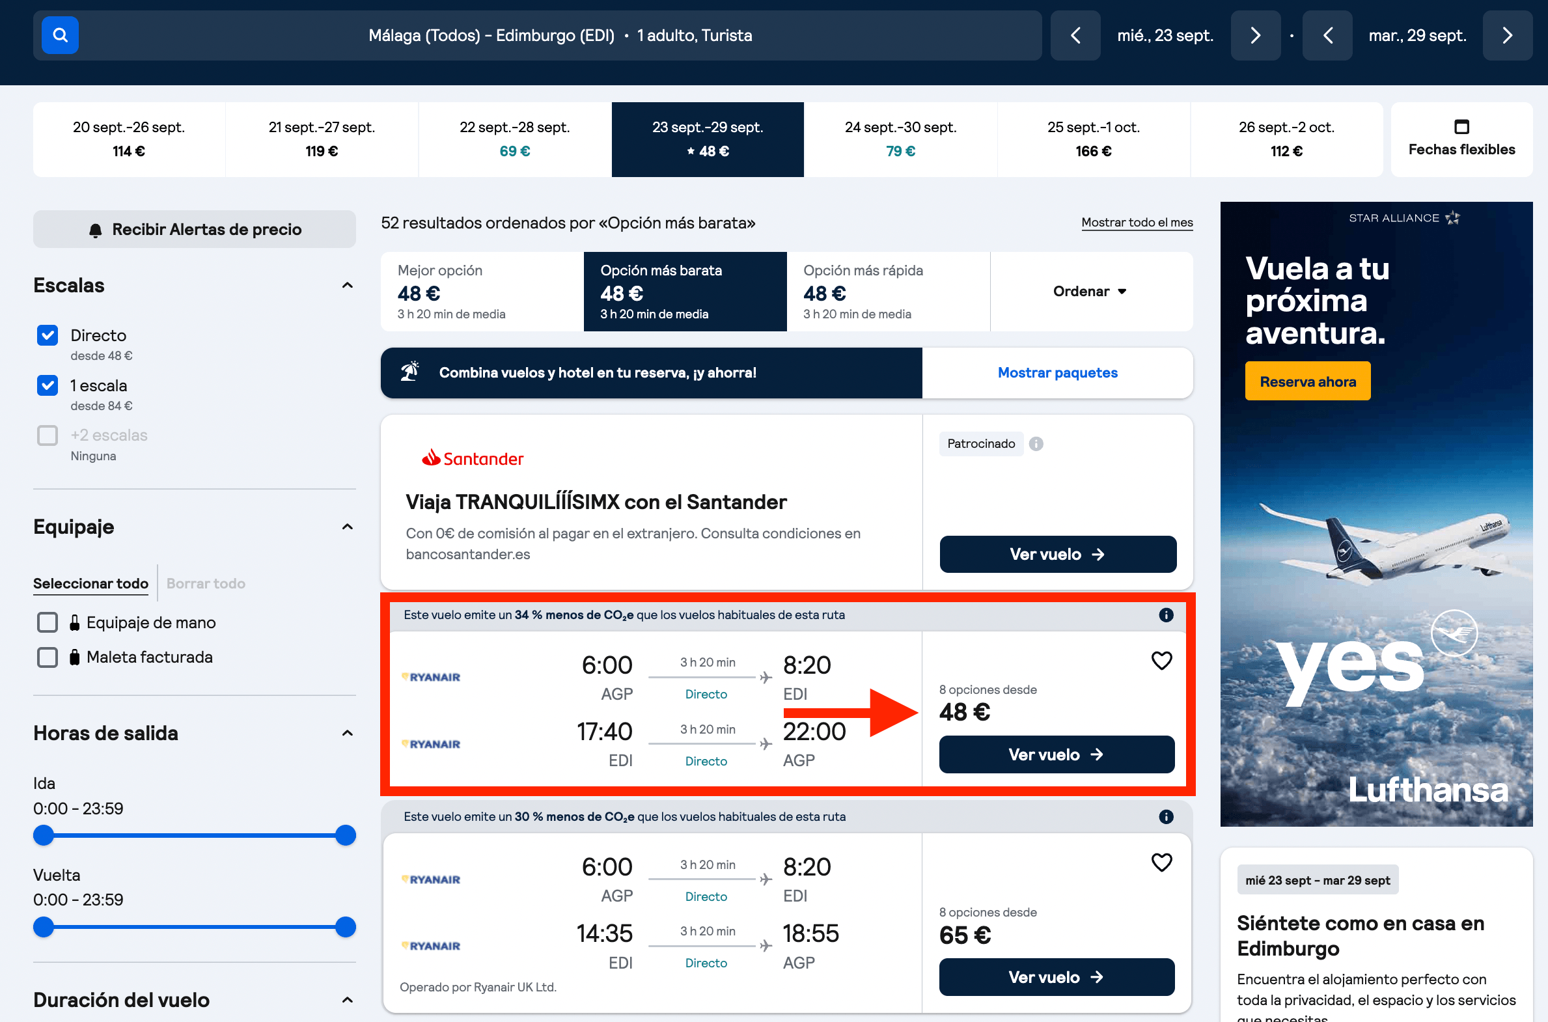Save the 48 € flight with heart icon
Image resolution: width=1548 pixels, height=1022 pixels.
pyautogui.click(x=1161, y=660)
